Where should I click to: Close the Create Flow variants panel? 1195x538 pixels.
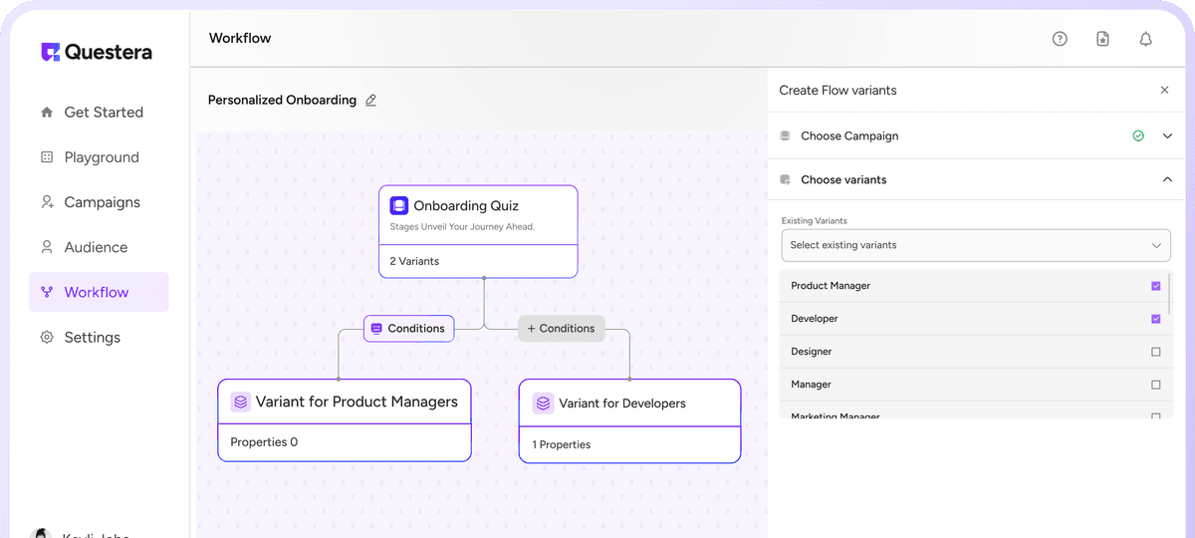click(x=1165, y=90)
